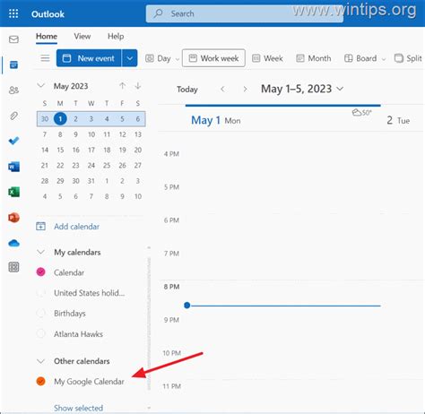Select May 17 in mini calendar

(x=91, y=150)
